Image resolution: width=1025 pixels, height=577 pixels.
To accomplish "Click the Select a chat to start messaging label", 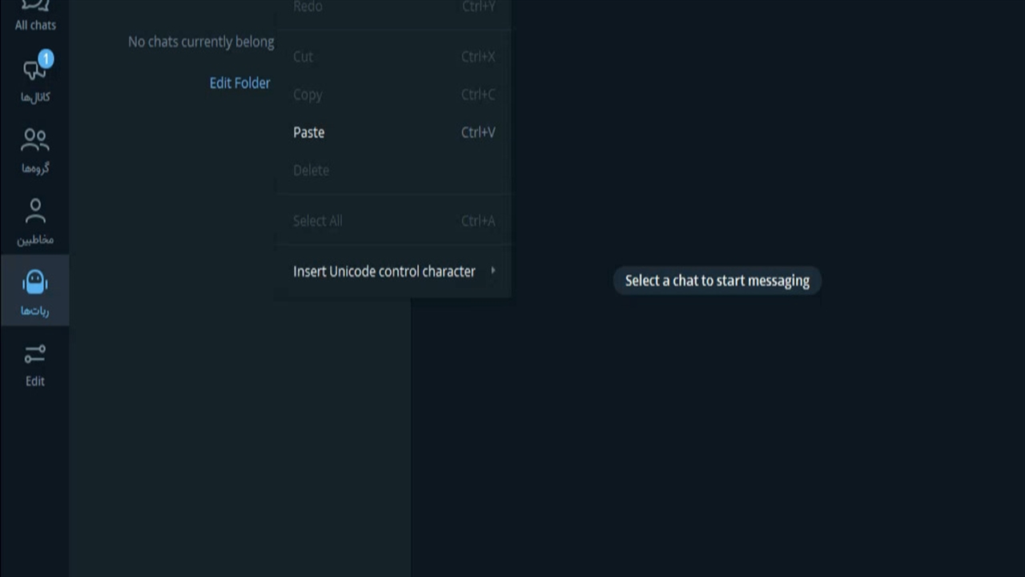I will pyautogui.click(x=717, y=280).
